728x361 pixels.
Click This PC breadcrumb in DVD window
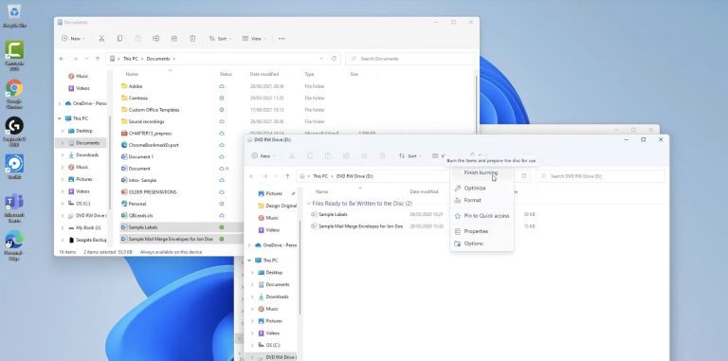320,176
